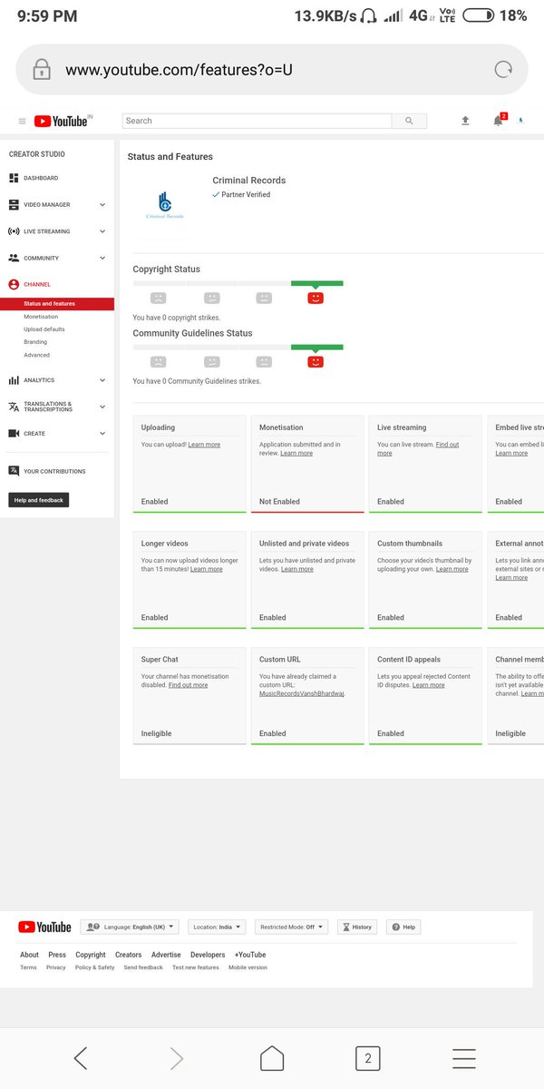Screen dimensions: 544x1089
Task: Open the Privacy footer link
Action: tap(56, 967)
